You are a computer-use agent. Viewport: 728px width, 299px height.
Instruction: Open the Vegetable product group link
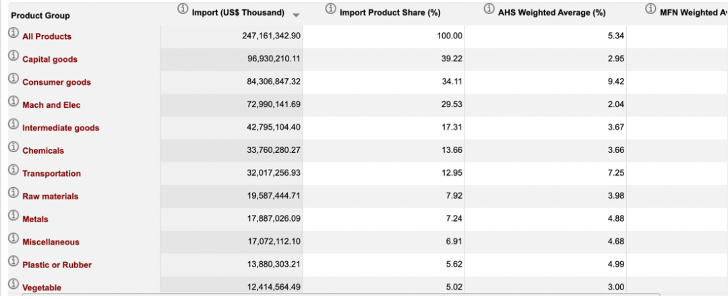[42, 288]
